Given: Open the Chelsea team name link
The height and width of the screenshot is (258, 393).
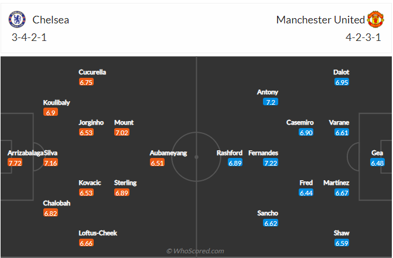Looking at the screenshot, I should 50,20.
